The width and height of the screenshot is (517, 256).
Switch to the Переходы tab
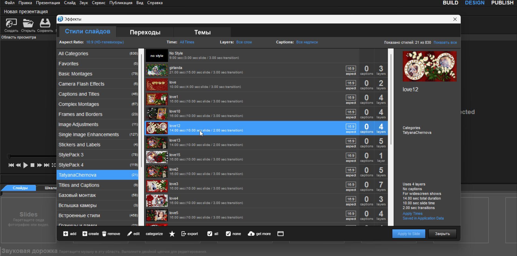(x=145, y=32)
